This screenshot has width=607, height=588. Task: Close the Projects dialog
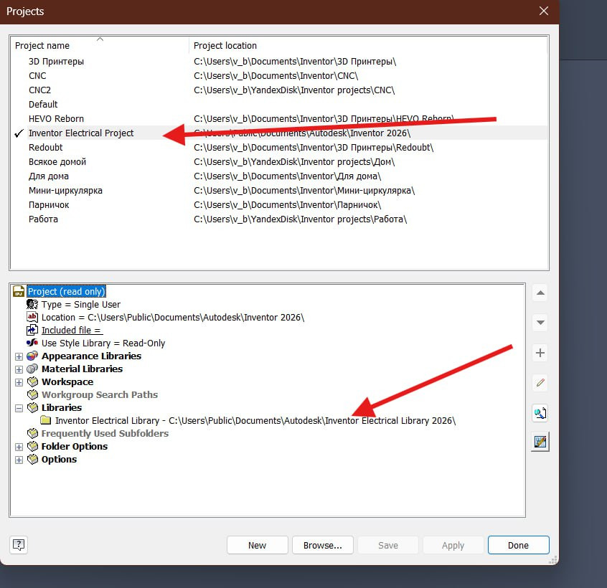(x=544, y=11)
